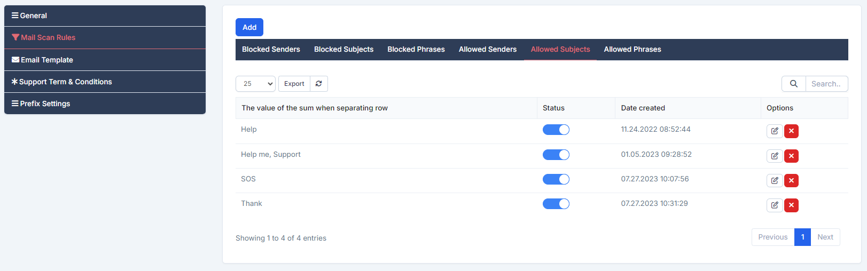Delete the Help me, Support entry
The height and width of the screenshot is (271, 867).
791,156
